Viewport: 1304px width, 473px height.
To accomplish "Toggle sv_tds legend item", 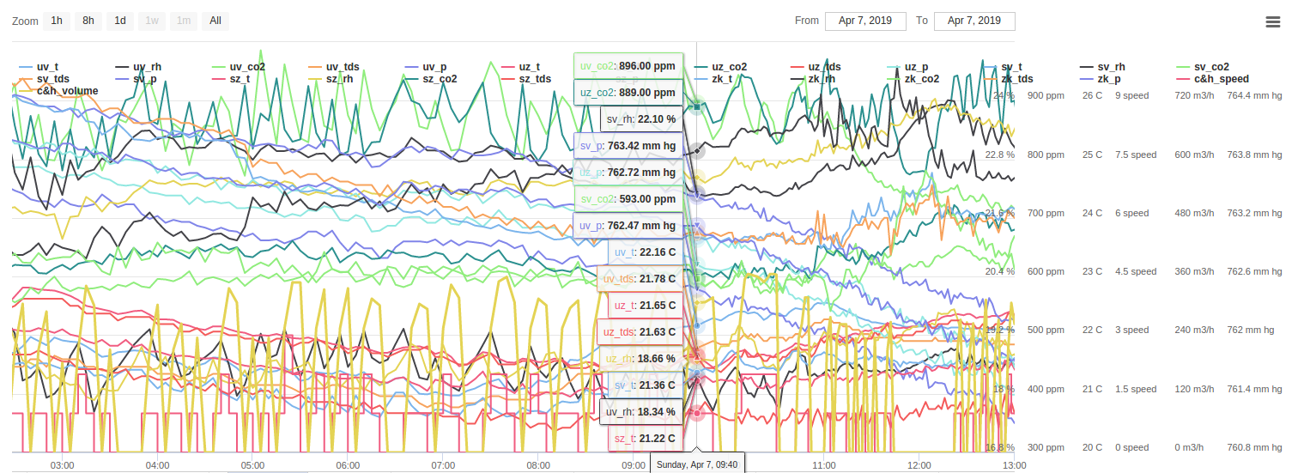I will 44,78.
